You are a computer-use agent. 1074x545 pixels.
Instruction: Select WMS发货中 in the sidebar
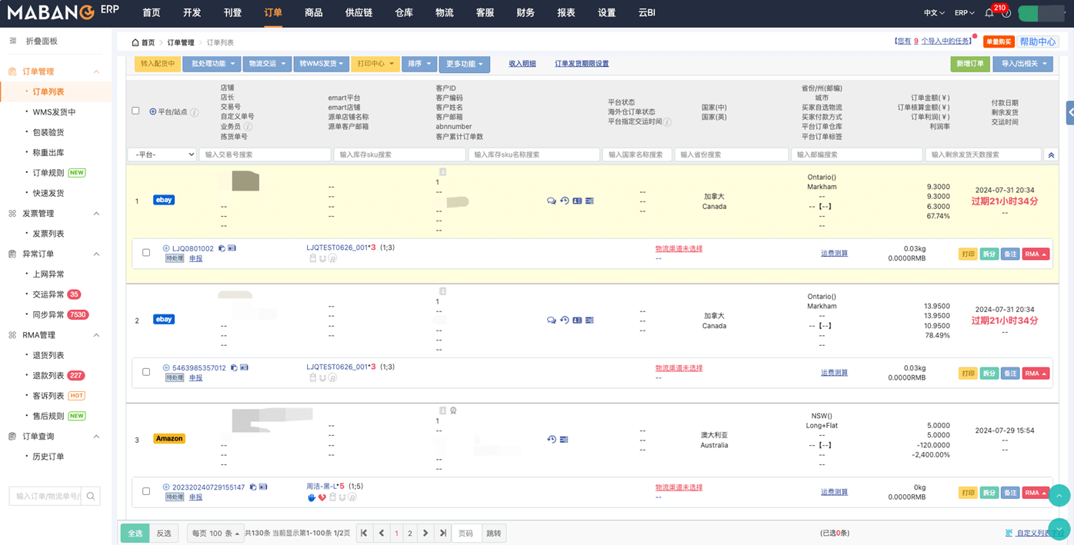pos(54,112)
